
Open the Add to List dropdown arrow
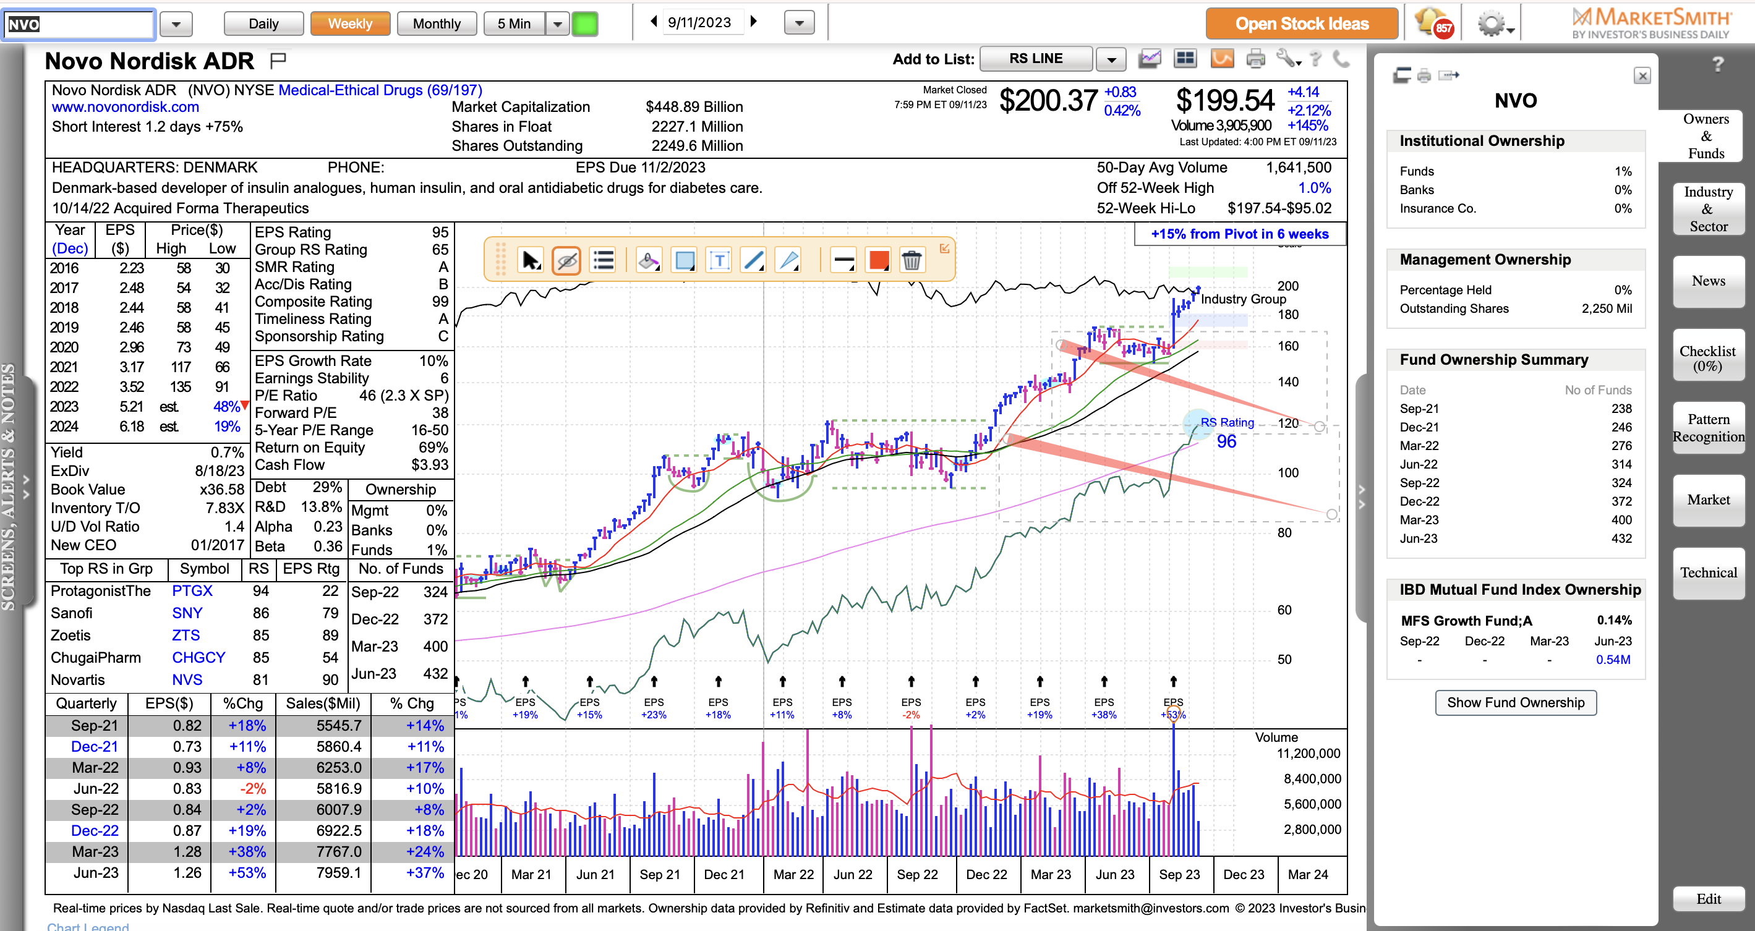1111,60
